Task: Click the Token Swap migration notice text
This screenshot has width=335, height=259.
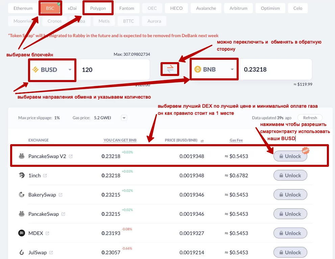Action: (x=113, y=36)
